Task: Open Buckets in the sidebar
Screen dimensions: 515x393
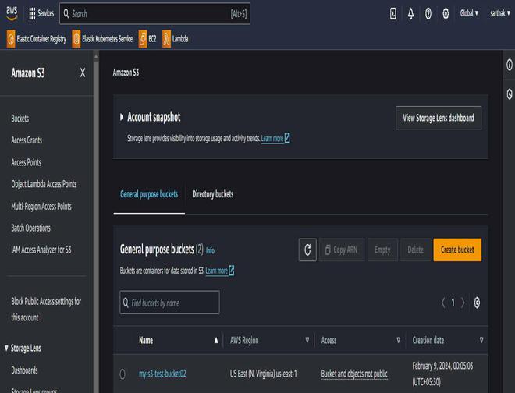Action: click(x=20, y=119)
